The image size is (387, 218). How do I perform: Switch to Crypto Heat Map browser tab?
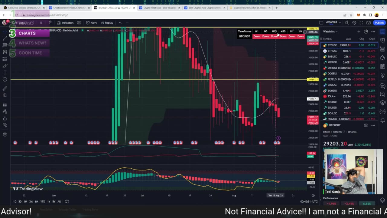click(x=160, y=8)
